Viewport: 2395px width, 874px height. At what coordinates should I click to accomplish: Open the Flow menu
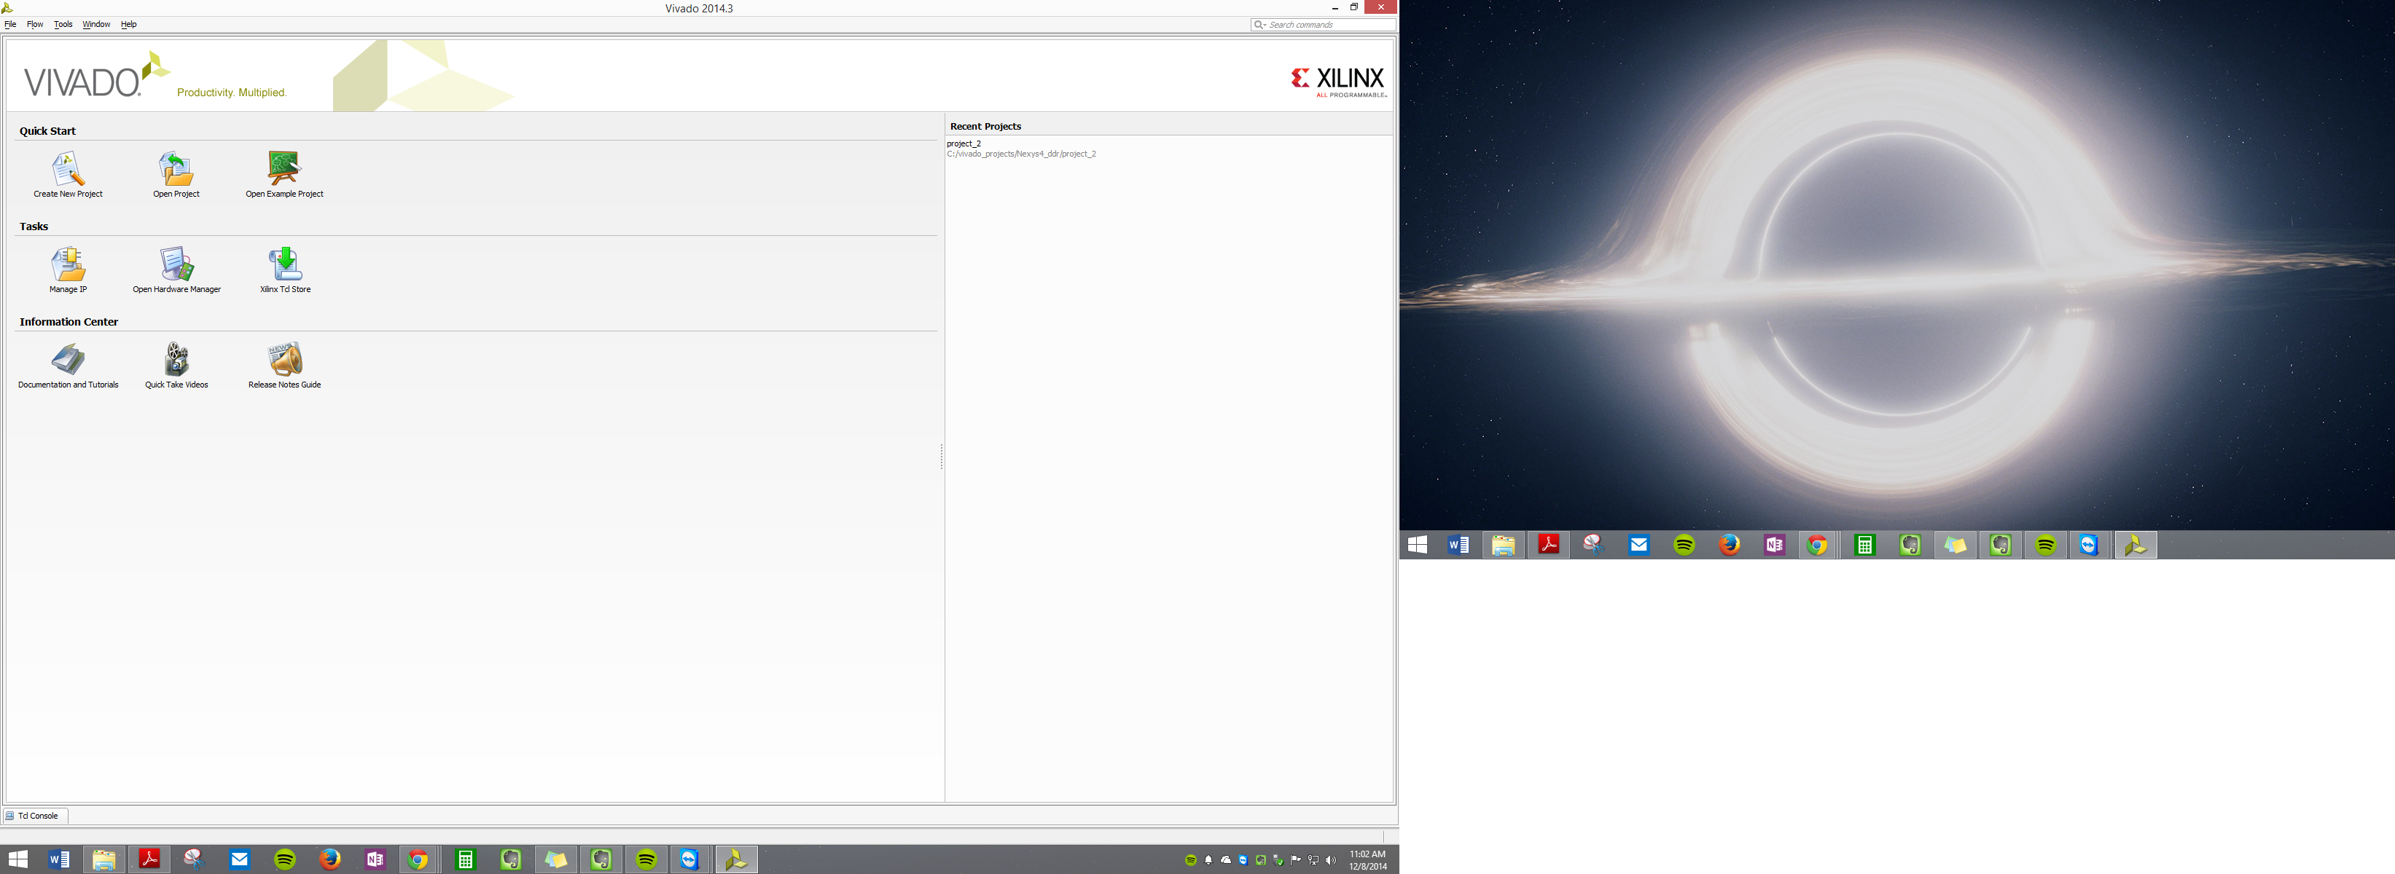[x=35, y=24]
